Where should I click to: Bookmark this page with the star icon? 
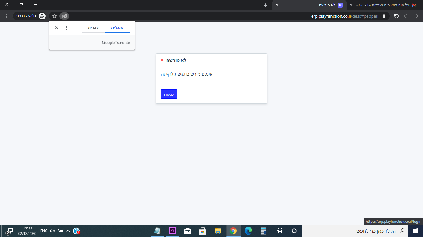(x=55, y=16)
